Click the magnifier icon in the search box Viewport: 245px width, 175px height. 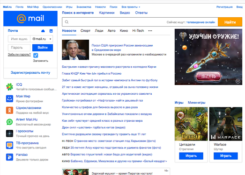click(67, 22)
